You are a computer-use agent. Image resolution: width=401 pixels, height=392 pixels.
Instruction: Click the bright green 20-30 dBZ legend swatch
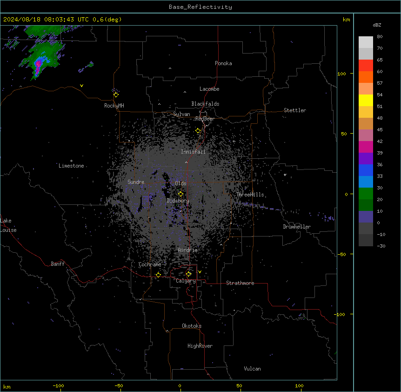pos(366,193)
